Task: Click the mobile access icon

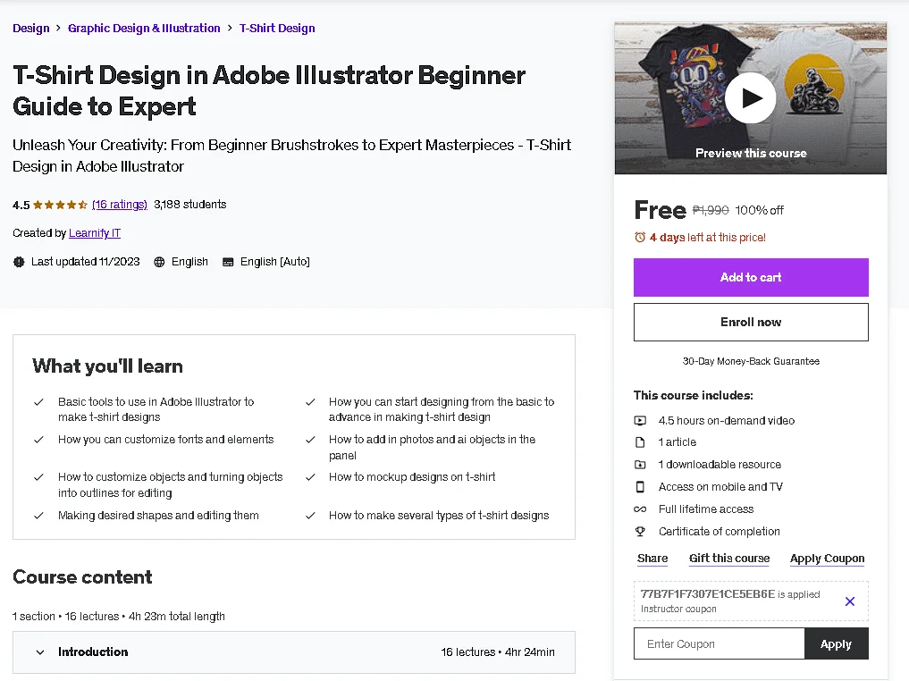Action: click(640, 487)
